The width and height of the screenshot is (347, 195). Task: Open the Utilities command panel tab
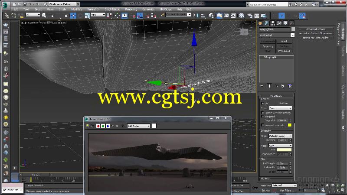(291, 23)
